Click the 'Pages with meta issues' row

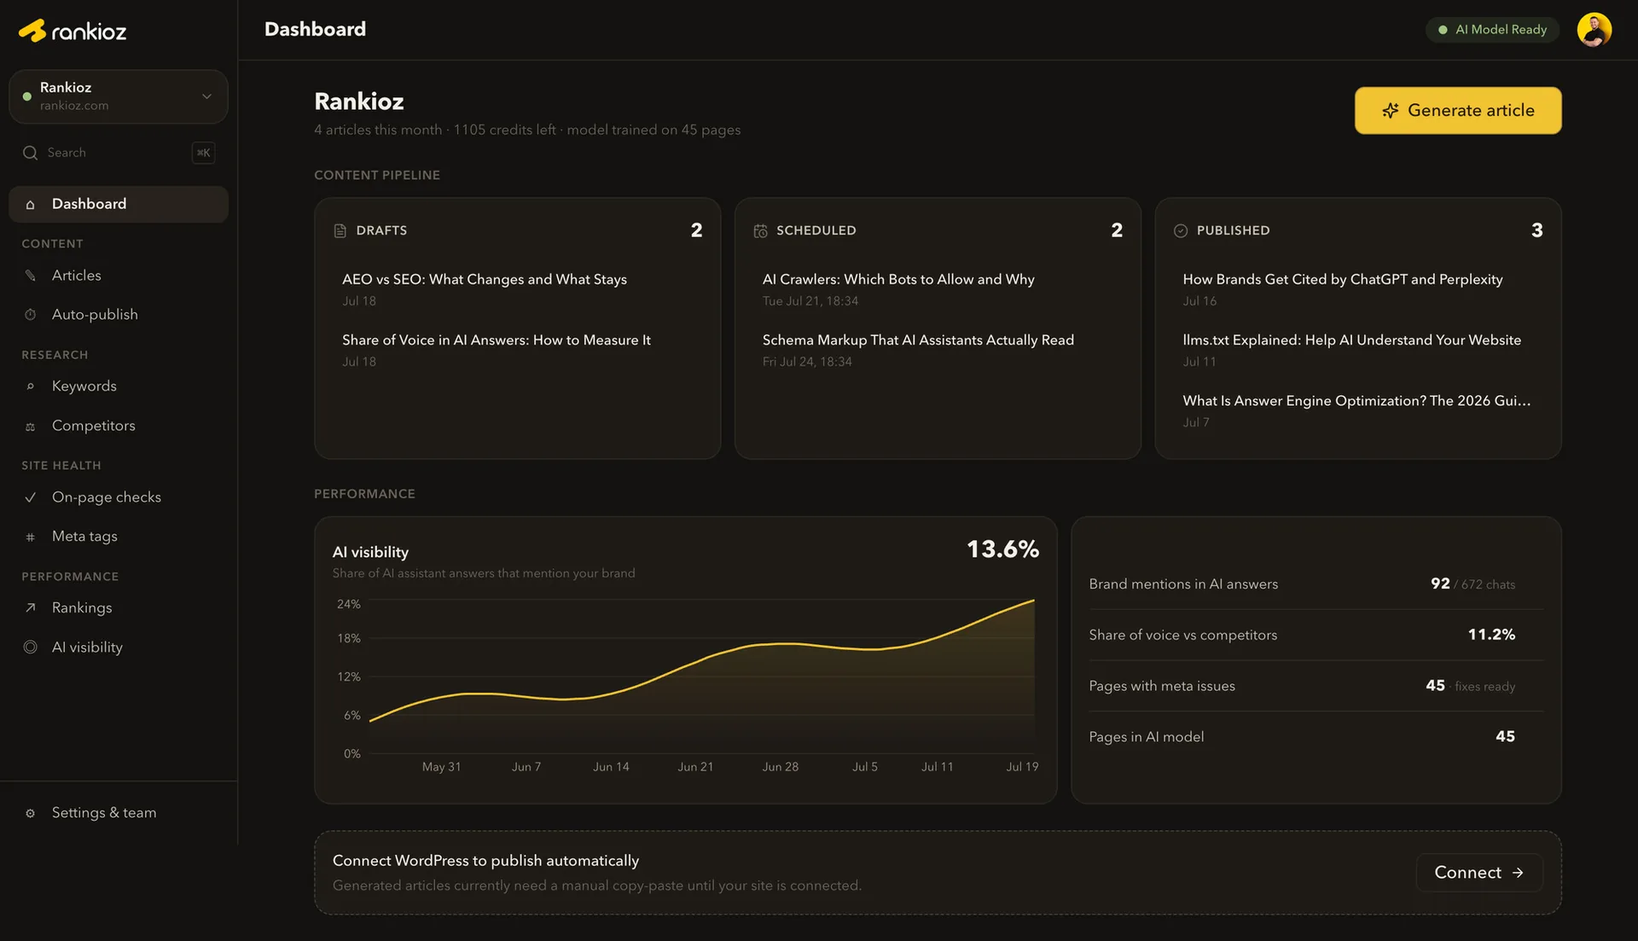tap(1316, 687)
